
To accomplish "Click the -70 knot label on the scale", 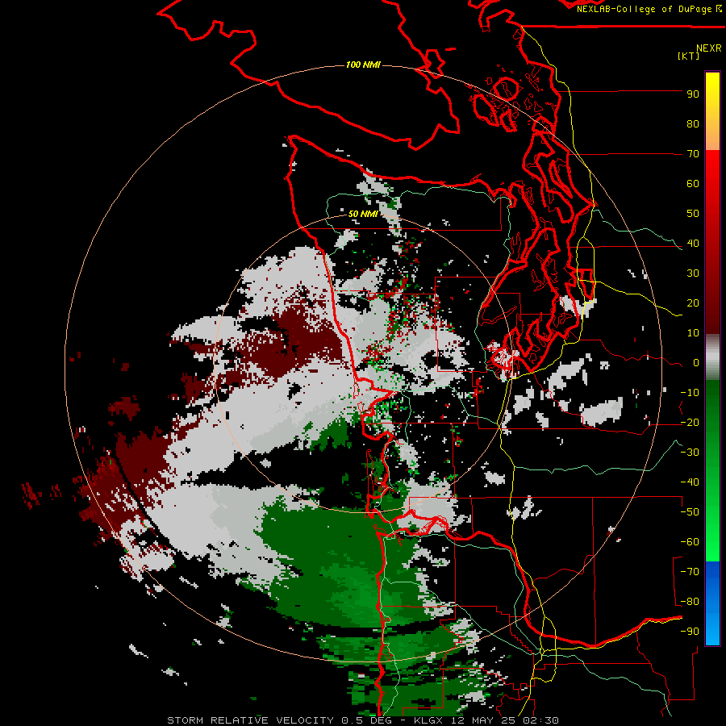I will tap(690, 572).
